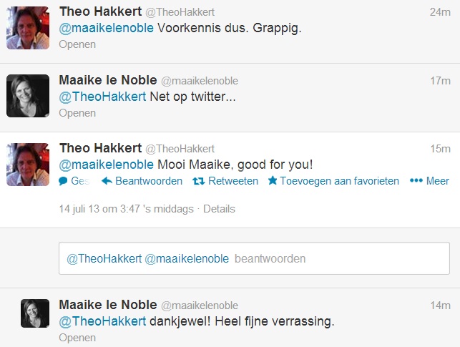Click Maaike's avatar on 'Net op twitter' tweet
The image size is (460, 347).
pyautogui.click(x=27, y=96)
